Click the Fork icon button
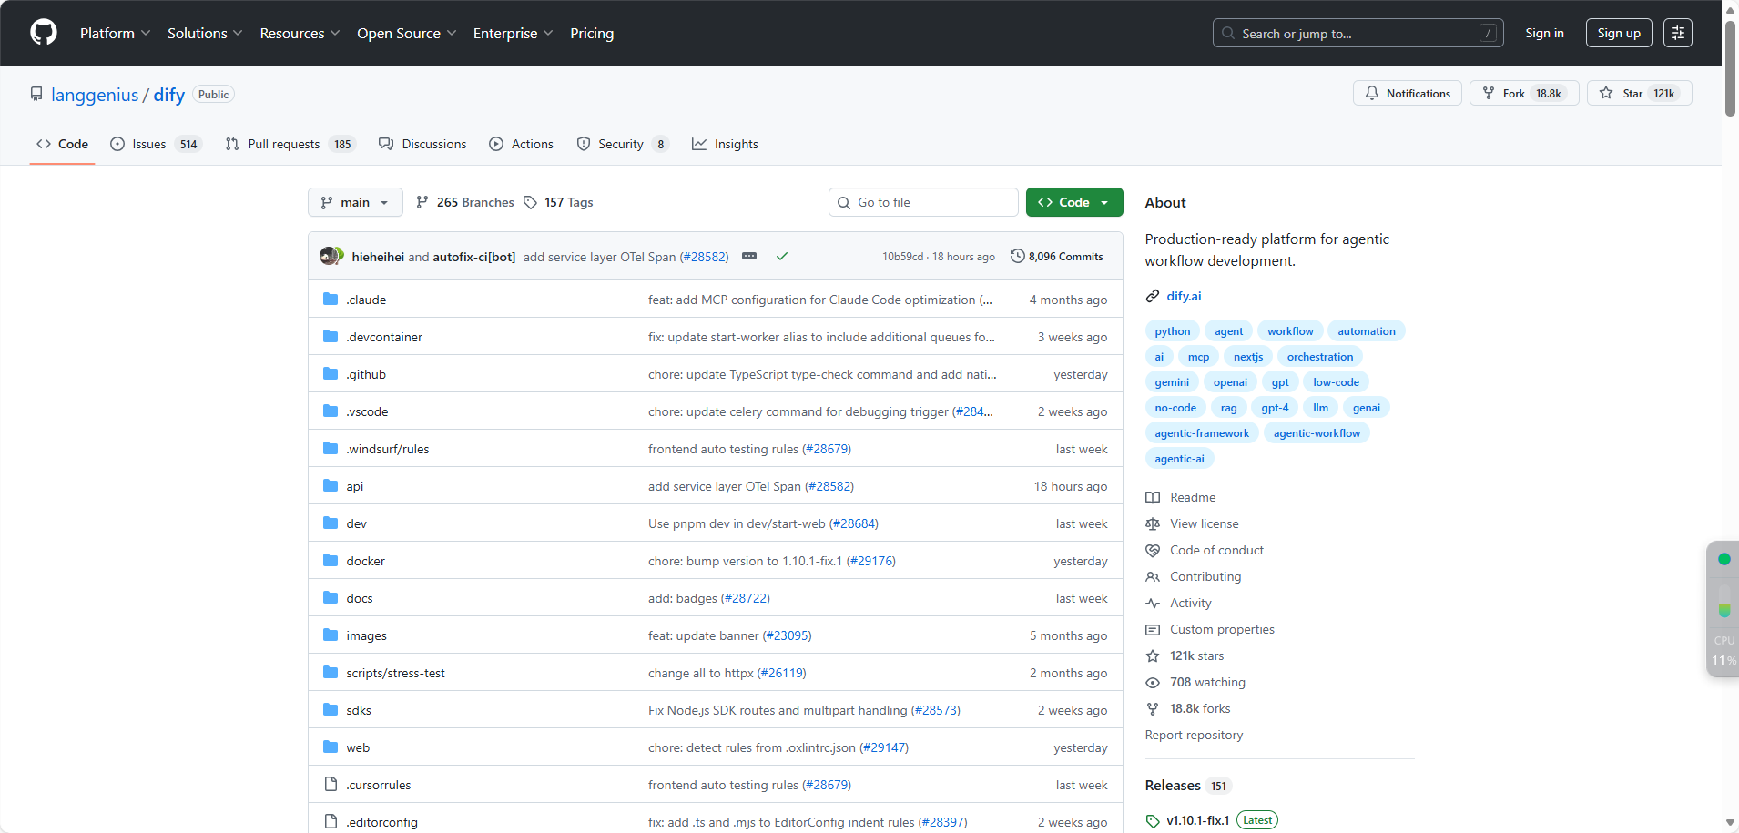The width and height of the screenshot is (1739, 833). (1489, 93)
